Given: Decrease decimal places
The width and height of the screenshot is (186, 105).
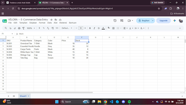Looking at the screenshot, I should click(48, 28).
